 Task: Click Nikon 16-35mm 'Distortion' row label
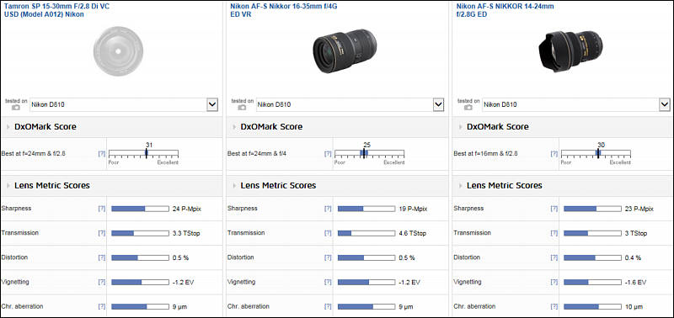coord(241,257)
